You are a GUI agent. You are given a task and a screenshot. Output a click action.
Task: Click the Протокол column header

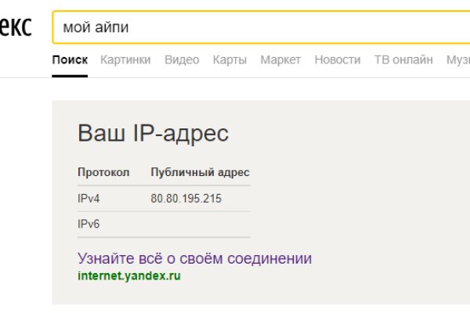tap(103, 172)
